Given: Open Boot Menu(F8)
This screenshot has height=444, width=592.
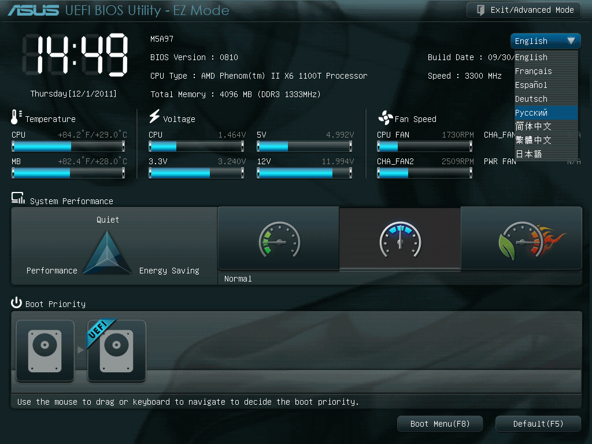Looking at the screenshot, I should click(440, 424).
